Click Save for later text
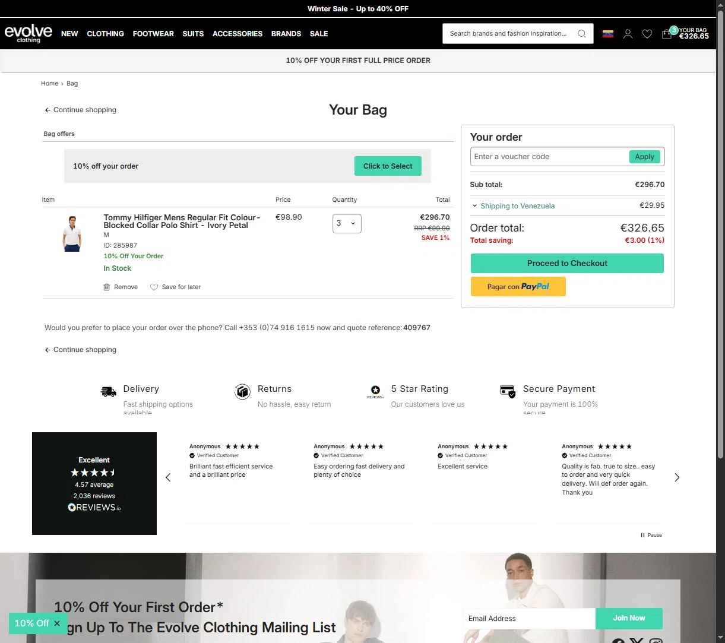Viewport: 725px width, 643px height. pos(181,287)
